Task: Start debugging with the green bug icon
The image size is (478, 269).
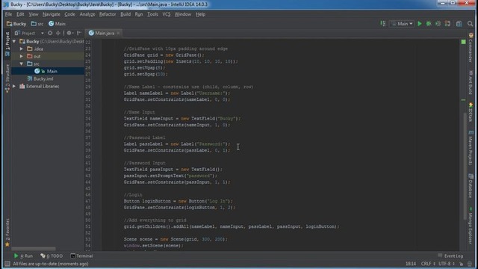Action: click(x=429, y=24)
